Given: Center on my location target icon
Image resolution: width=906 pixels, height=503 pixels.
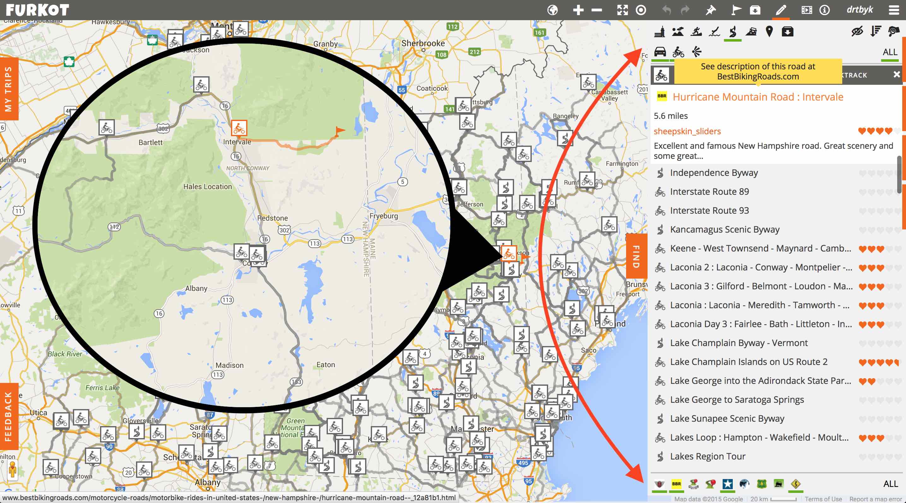Looking at the screenshot, I should 641,10.
